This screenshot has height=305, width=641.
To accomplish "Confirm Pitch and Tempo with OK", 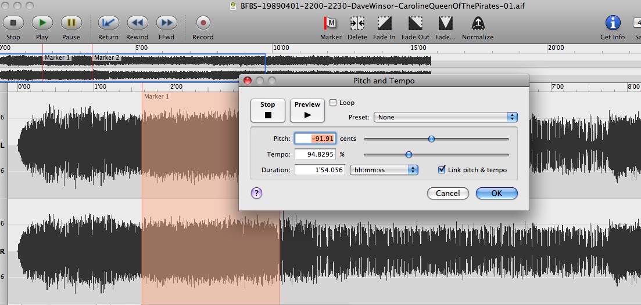I will [496, 193].
